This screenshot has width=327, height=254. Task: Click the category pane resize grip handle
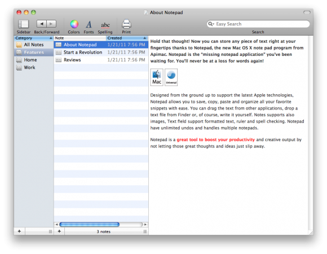coord(51,231)
